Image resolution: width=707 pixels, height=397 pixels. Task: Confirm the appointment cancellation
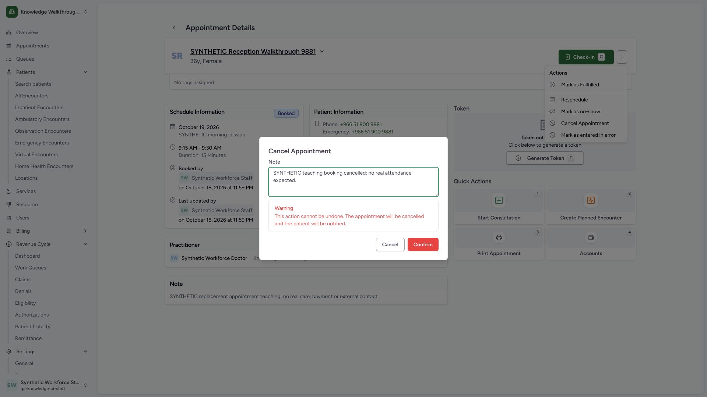[423, 244]
